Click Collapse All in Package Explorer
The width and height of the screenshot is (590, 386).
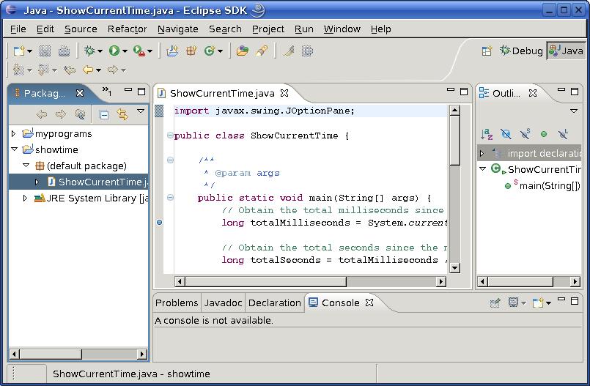pos(104,114)
